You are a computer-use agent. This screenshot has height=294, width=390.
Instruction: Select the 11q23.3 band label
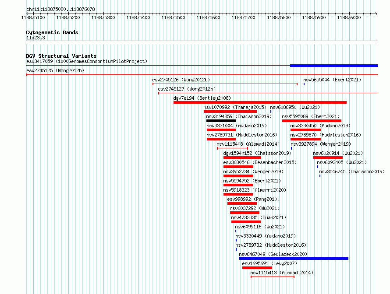tap(35, 38)
